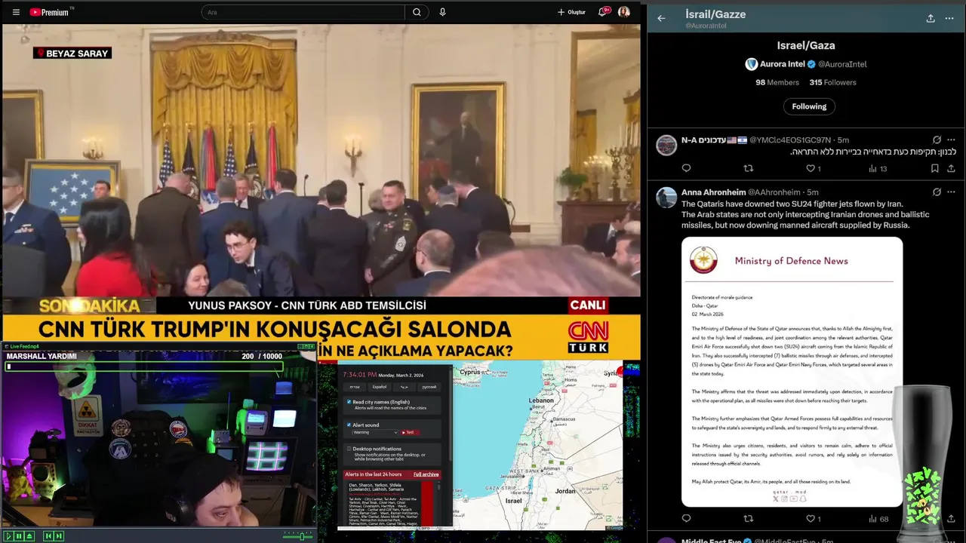Open the YouTube account avatar menu

tap(624, 12)
